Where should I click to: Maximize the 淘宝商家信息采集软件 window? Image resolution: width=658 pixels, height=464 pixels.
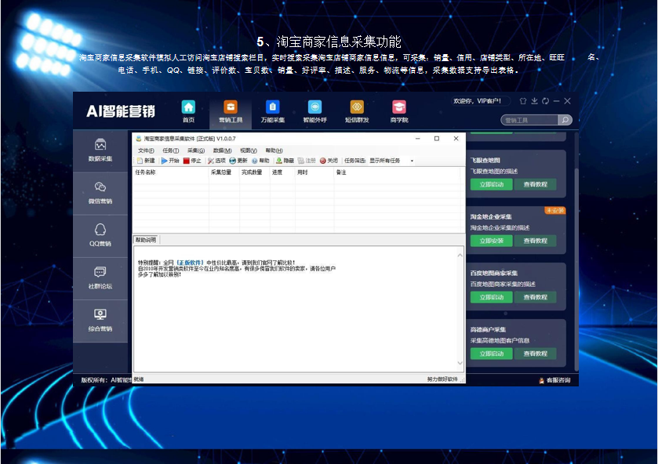[436, 139]
